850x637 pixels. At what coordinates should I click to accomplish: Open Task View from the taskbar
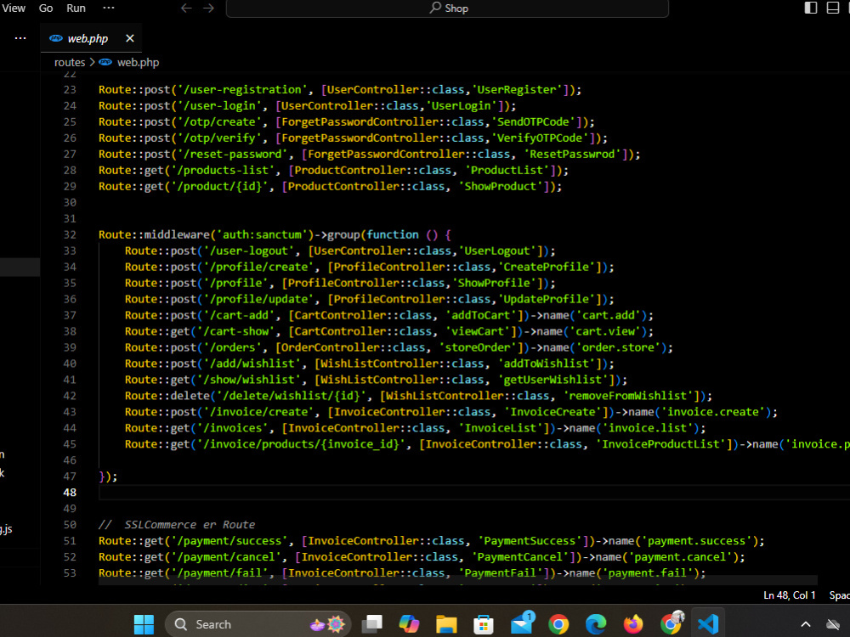372,624
